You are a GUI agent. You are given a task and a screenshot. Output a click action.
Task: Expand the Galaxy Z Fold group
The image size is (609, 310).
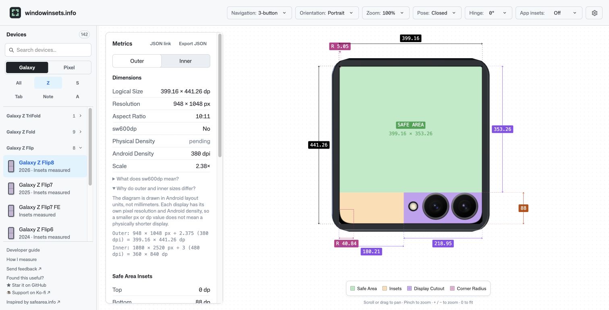click(x=45, y=132)
